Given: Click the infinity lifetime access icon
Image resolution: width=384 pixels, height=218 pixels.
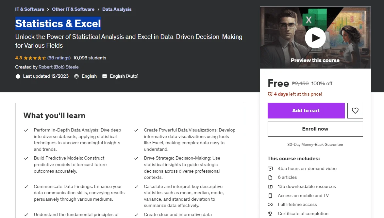Looking at the screenshot, I should [x=270, y=205].
